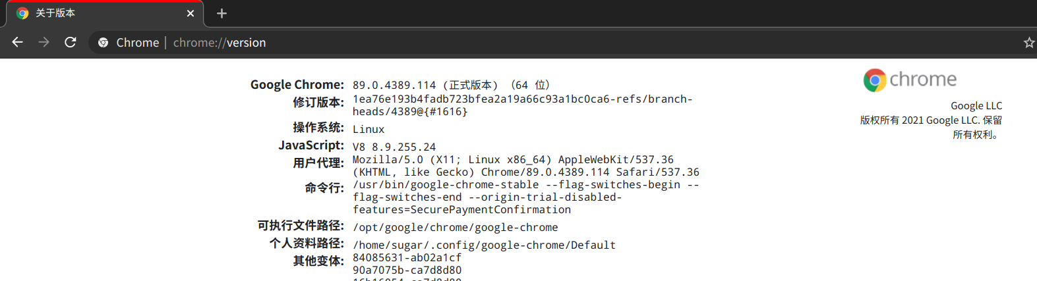This screenshot has height=281, width=1037.
Task: Click the 89.0.4389.114 version number
Action: (x=394, y=86)
